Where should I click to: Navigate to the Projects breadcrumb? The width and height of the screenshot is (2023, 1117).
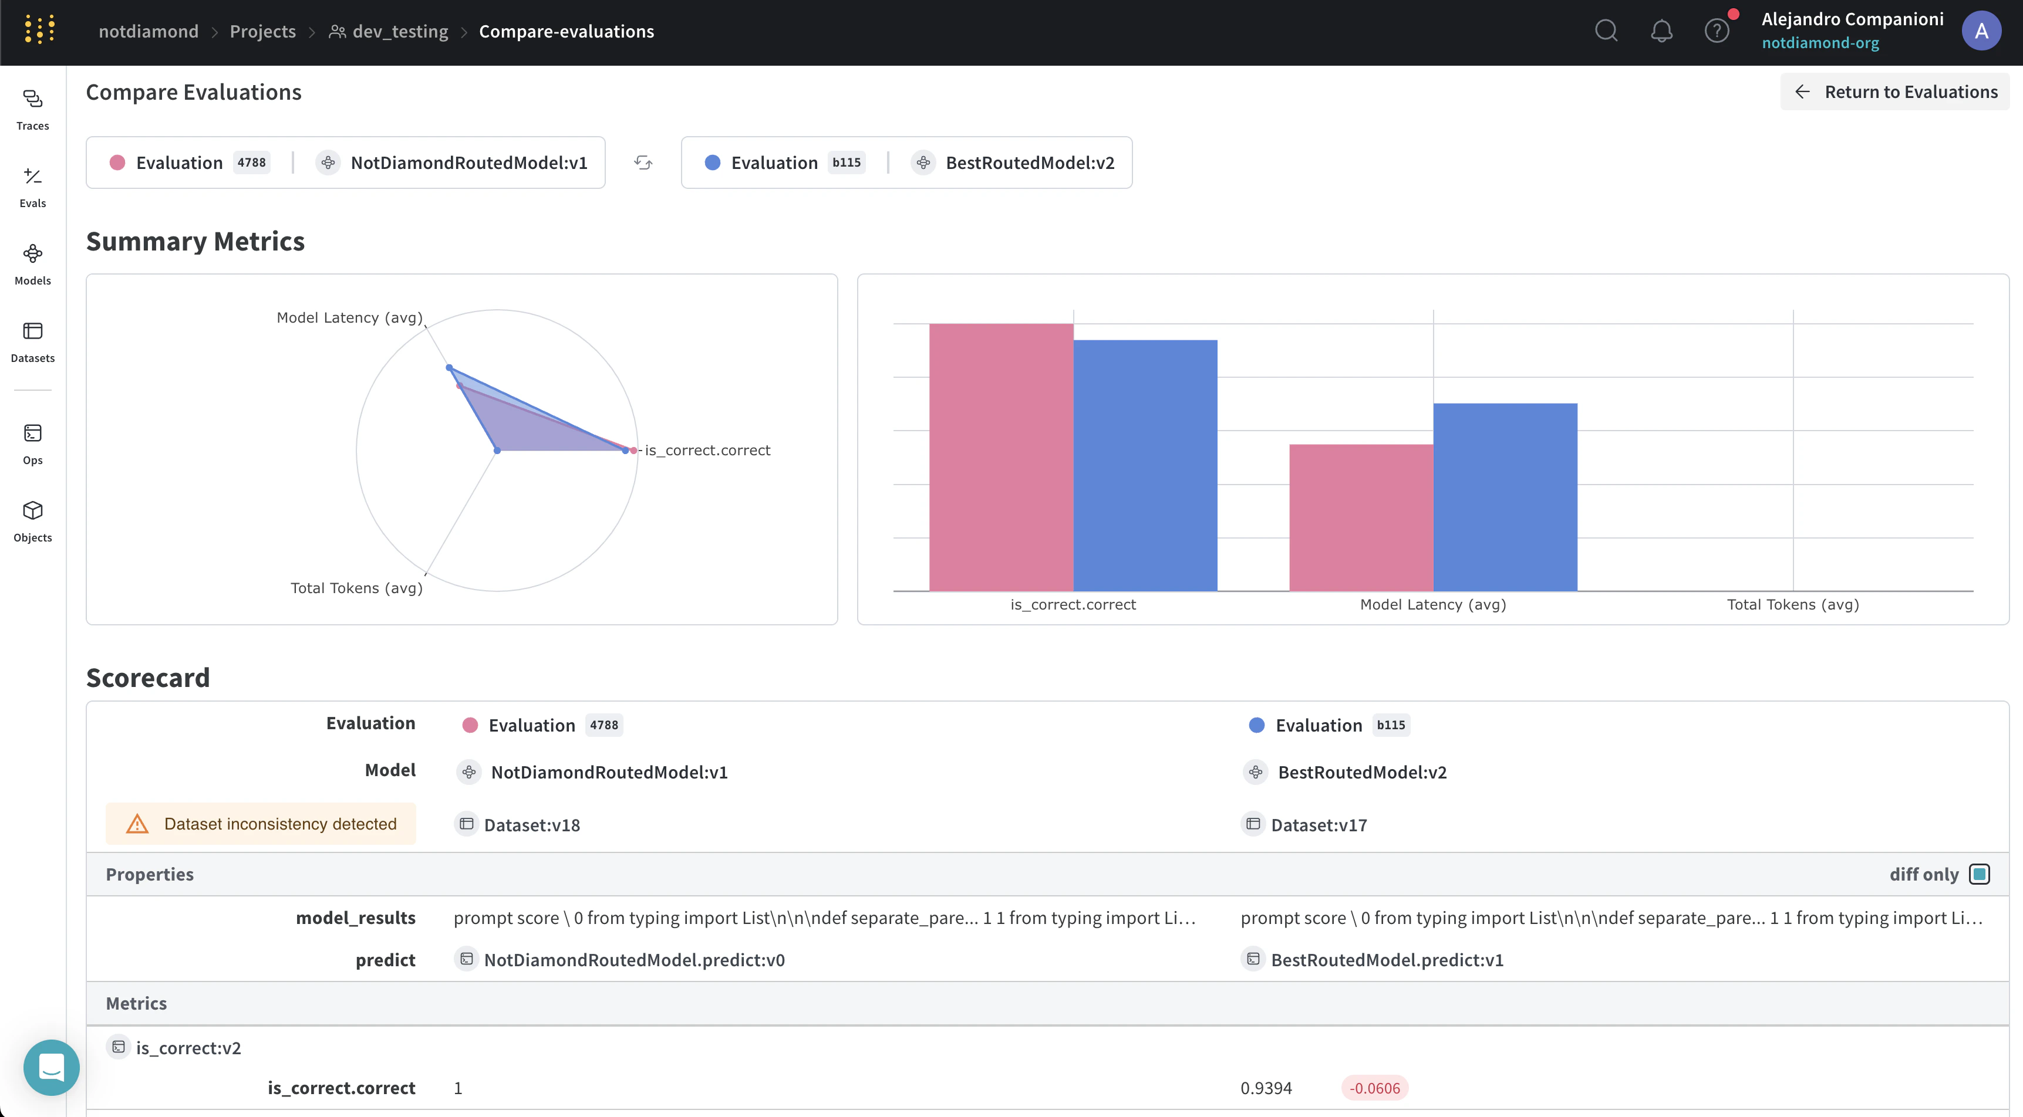point(262,32)
